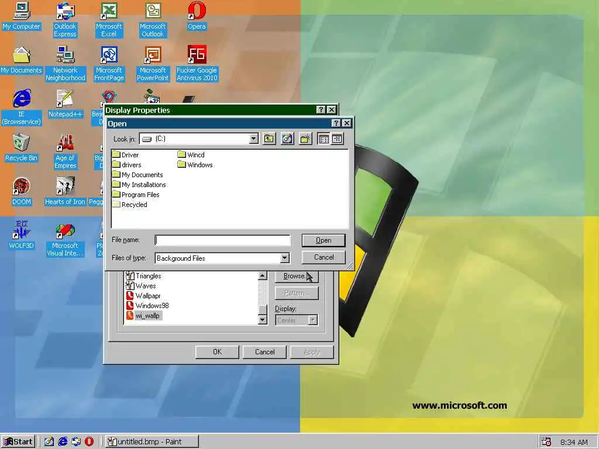599x449 pixels.
Task: Select Triangles wallpaper in Display Properties list
Action: point(143,276)
